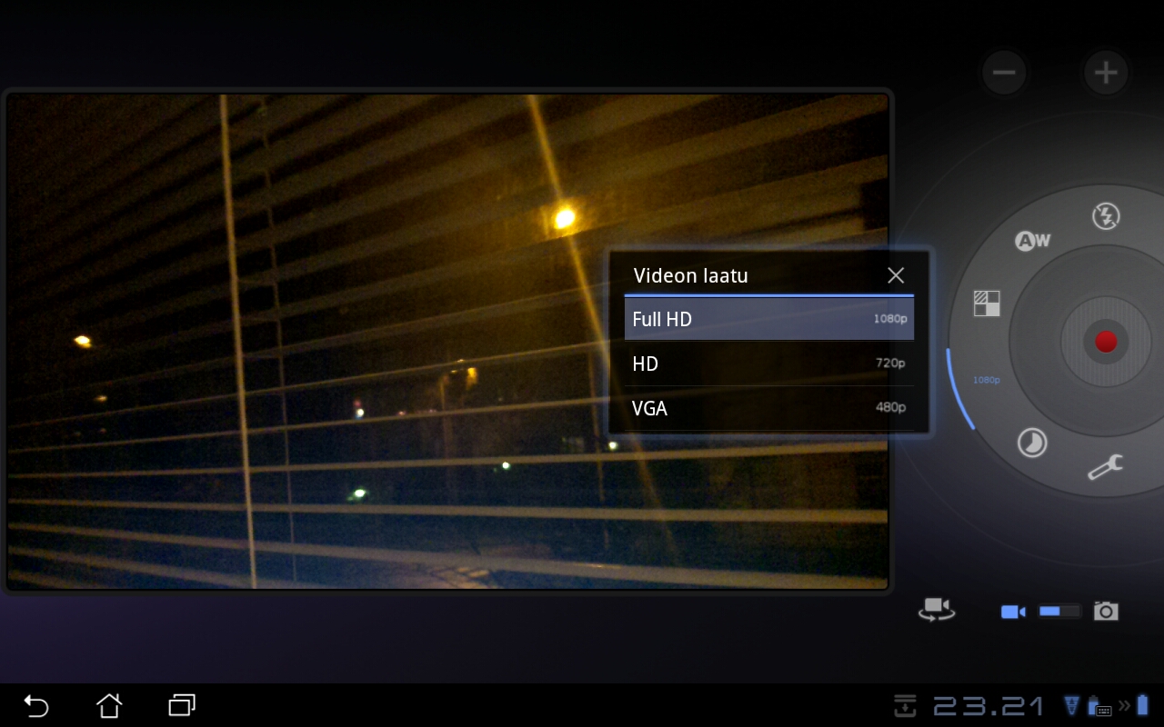Switch between front and back camera
The width and height of the screenshot is (1164, 727).
[x=937, y=609]
